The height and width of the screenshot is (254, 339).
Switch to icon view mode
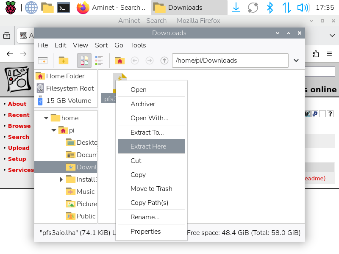pyautogui.click(x=84, y=61)
